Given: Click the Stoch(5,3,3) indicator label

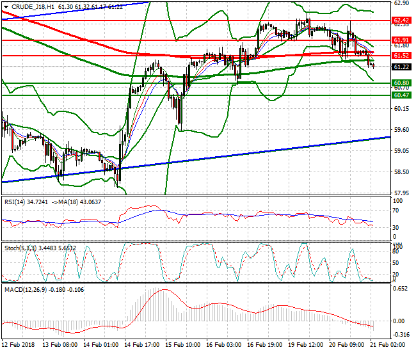Looking at the screenshot, I should pos(20,248).
